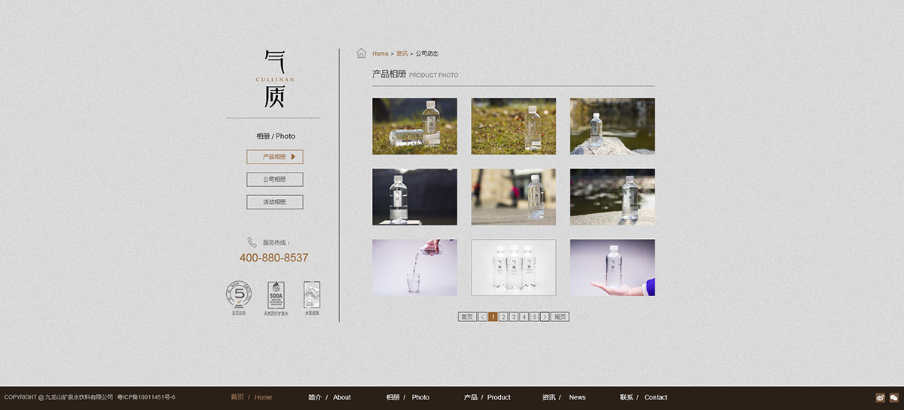904x410 pixels.
Task: Click the SODA natural water badge
Action: pos(276,295)
